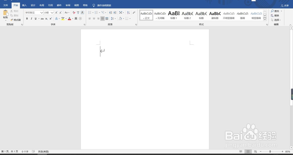
Task: Open the Font dialog launcher
Action: (84, 25)
